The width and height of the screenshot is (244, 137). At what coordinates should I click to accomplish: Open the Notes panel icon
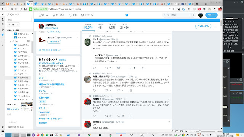click(3, 24)
